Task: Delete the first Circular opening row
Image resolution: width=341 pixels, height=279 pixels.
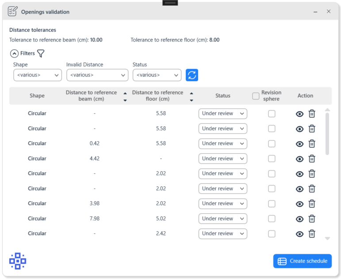Action: pos(312,113)
